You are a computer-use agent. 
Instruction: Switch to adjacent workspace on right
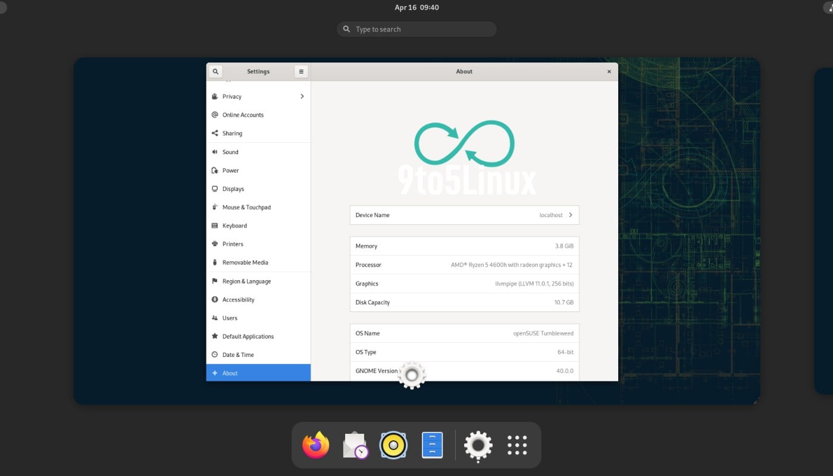[823, 231]
